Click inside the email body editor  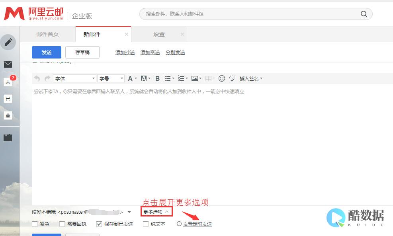tap(212, 144)
